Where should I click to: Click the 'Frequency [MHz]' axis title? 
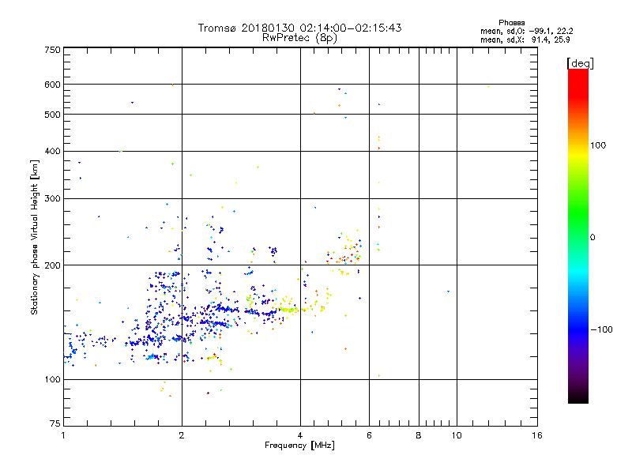299,446
